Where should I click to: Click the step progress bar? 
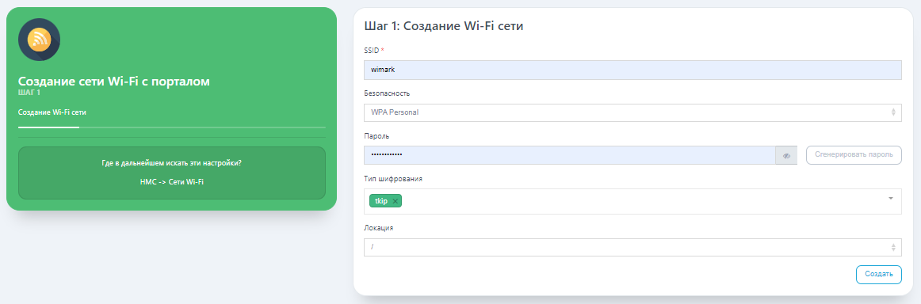(x=171, y=127)
